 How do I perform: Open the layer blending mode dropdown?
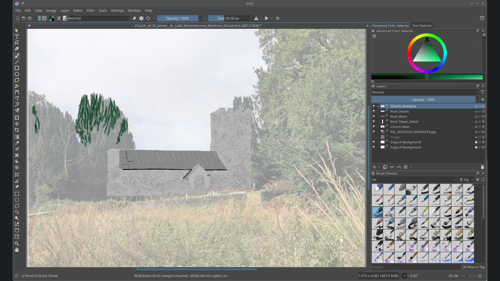(425, 92)
